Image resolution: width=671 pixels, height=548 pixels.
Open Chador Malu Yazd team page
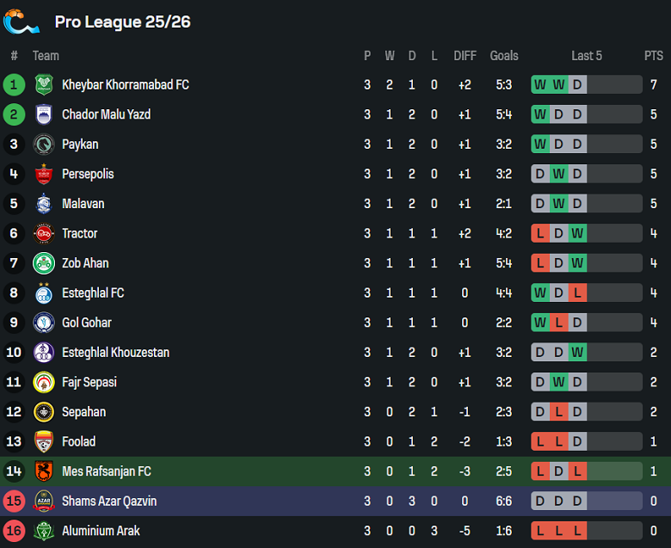[x=106, y=114]
